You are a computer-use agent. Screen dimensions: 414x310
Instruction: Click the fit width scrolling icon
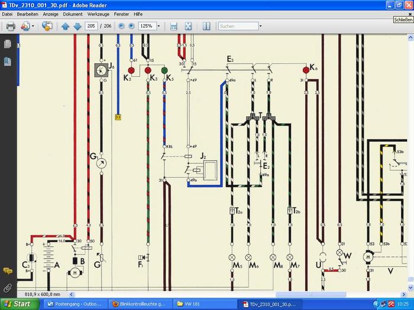pyautogui.click(x=173, y=26)
